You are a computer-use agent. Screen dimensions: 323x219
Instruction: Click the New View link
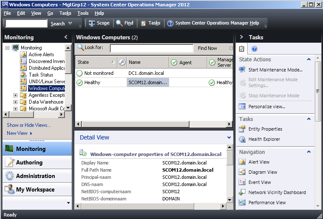(19, 133)
